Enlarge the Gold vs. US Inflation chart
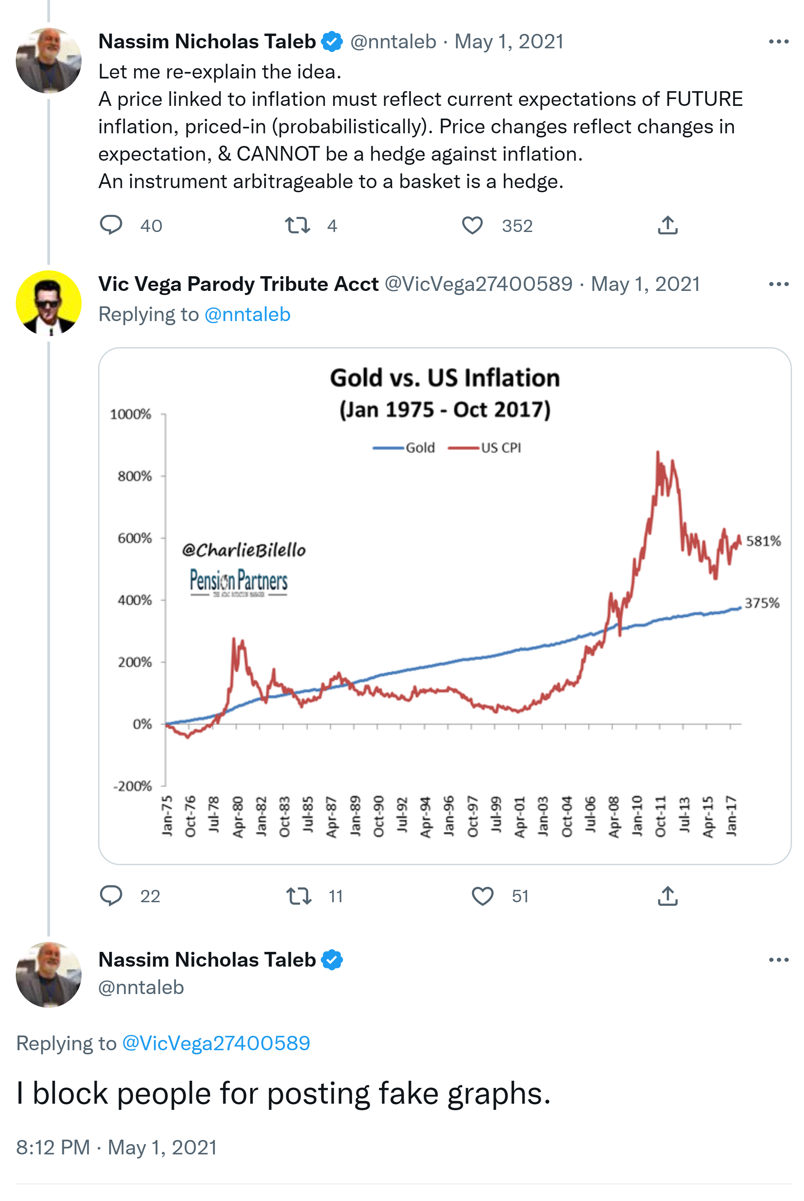Image resolution: width=804 pixels, height=1201 pixels. pyautogui.click(x=445, y=605)
